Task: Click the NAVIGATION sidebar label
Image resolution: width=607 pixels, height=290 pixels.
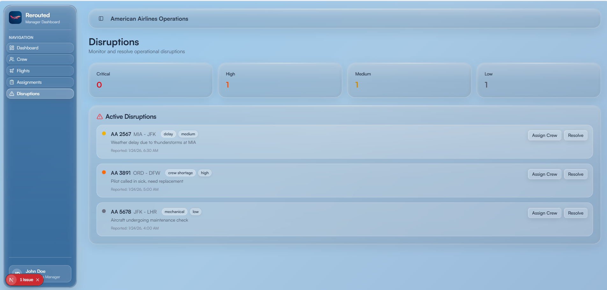Action: [21, 38]
